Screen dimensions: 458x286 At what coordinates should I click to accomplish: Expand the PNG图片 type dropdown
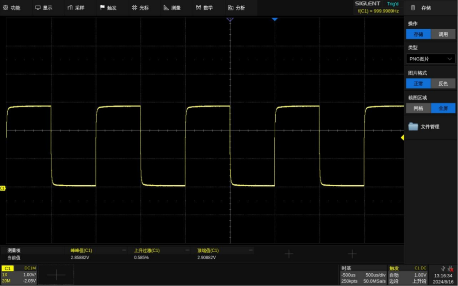(430, 59)
